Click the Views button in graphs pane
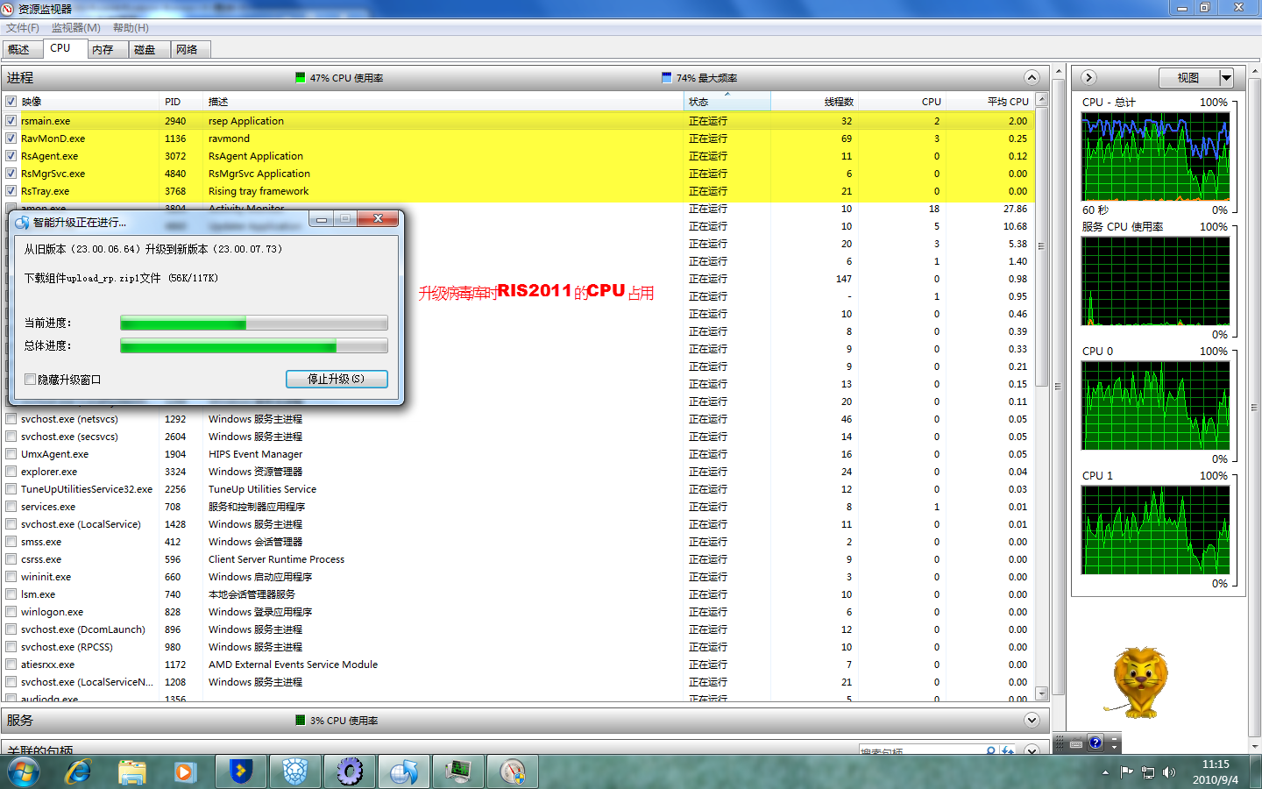The height and width of the screenshot is (789, 1262). tap(1188, 78)
